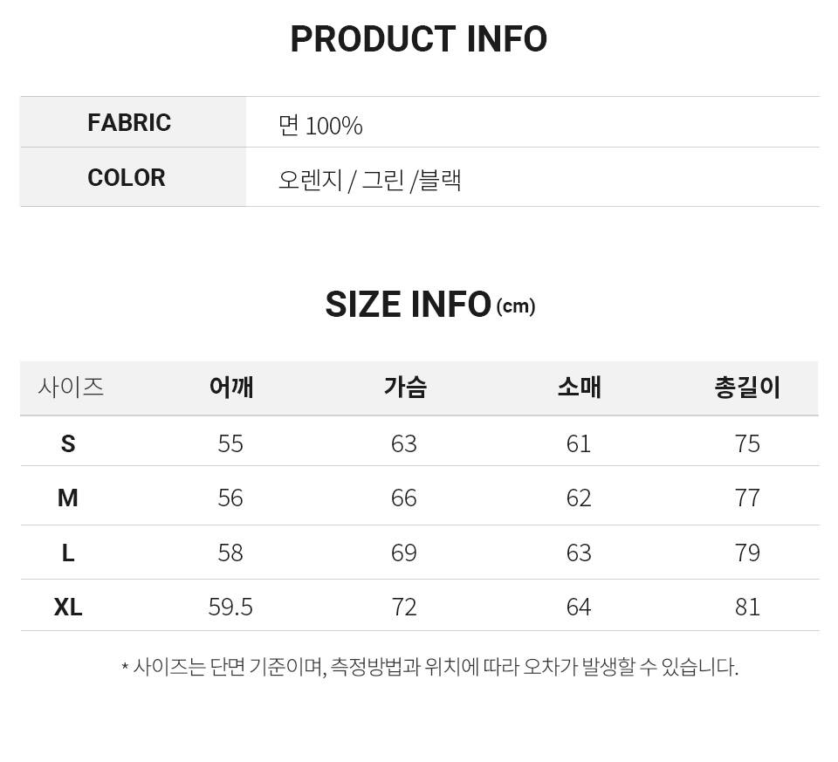Click the 어깨 column header
Screen dimensions: 838x762
[231, 387]
